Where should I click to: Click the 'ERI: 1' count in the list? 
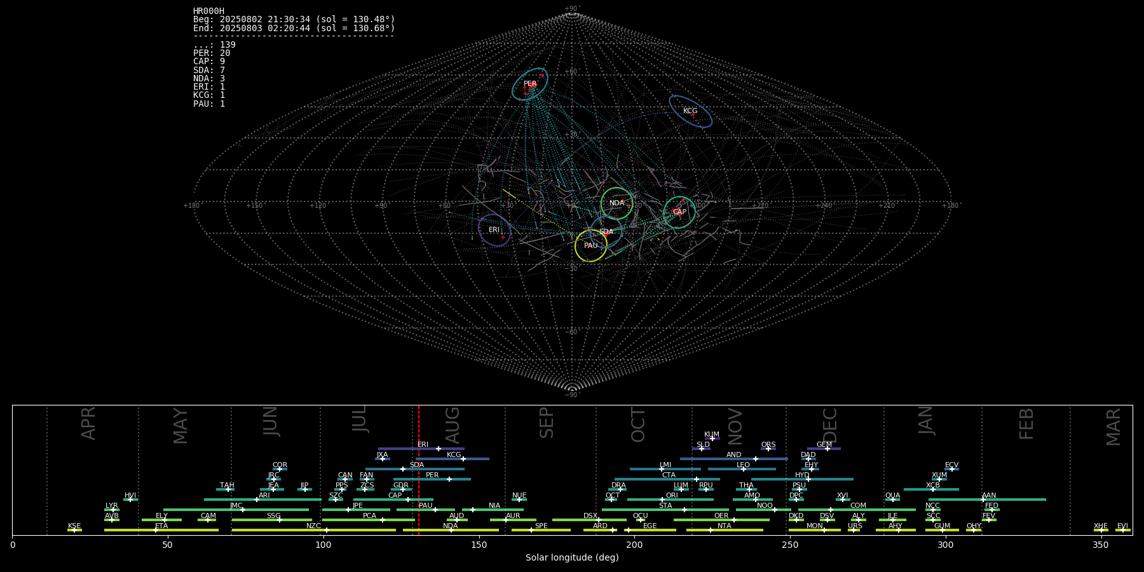(x=209, y=87)
